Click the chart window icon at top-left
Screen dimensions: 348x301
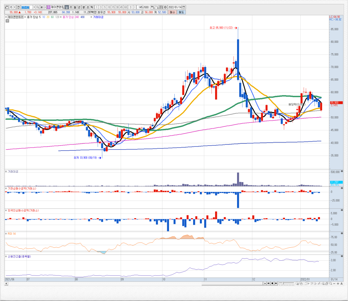(x=6, y=7)
